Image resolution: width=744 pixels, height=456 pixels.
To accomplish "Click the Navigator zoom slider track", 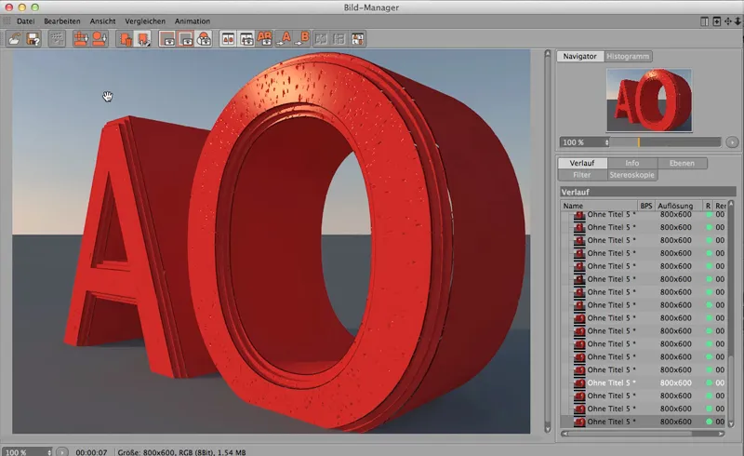I will pyautogui.click(x=666, y=142).
